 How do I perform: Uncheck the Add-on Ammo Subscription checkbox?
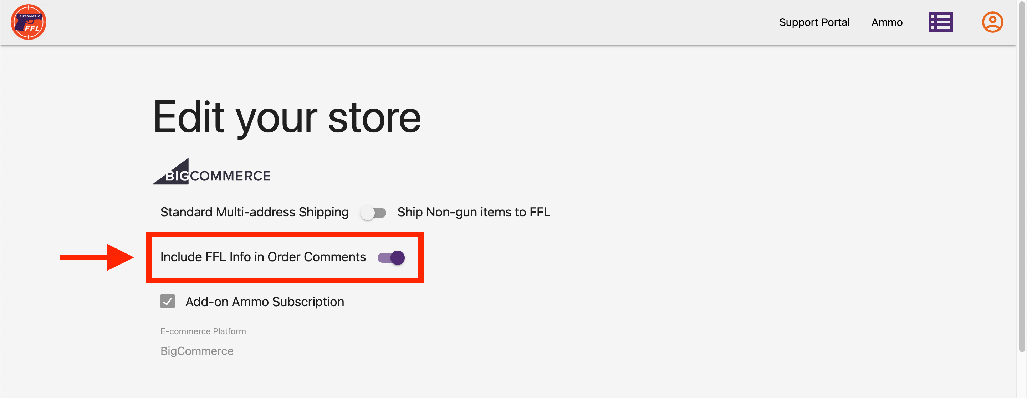click(168, 301)
